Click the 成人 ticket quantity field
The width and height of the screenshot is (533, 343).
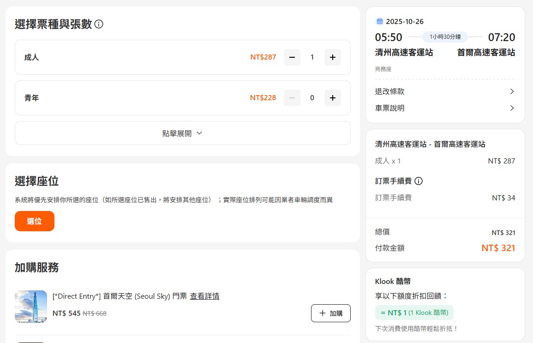click(x=312, y=57)
